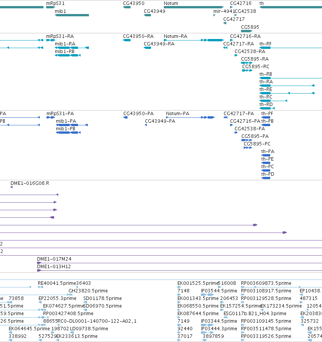
Task: Select protein CG5895-PC
Action: pyautogui.click(x=248, y=148)
